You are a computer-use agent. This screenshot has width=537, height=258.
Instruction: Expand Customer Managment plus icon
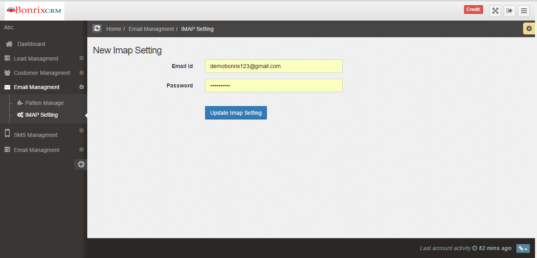point(82,72)
